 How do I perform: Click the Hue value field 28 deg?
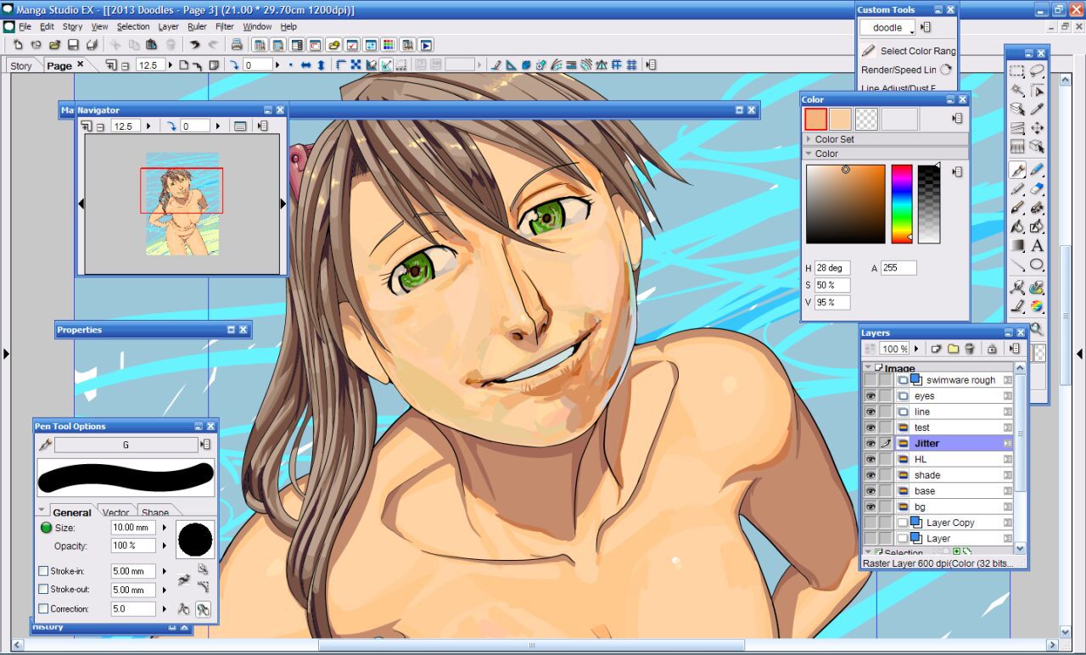click(x=831, y=268)
